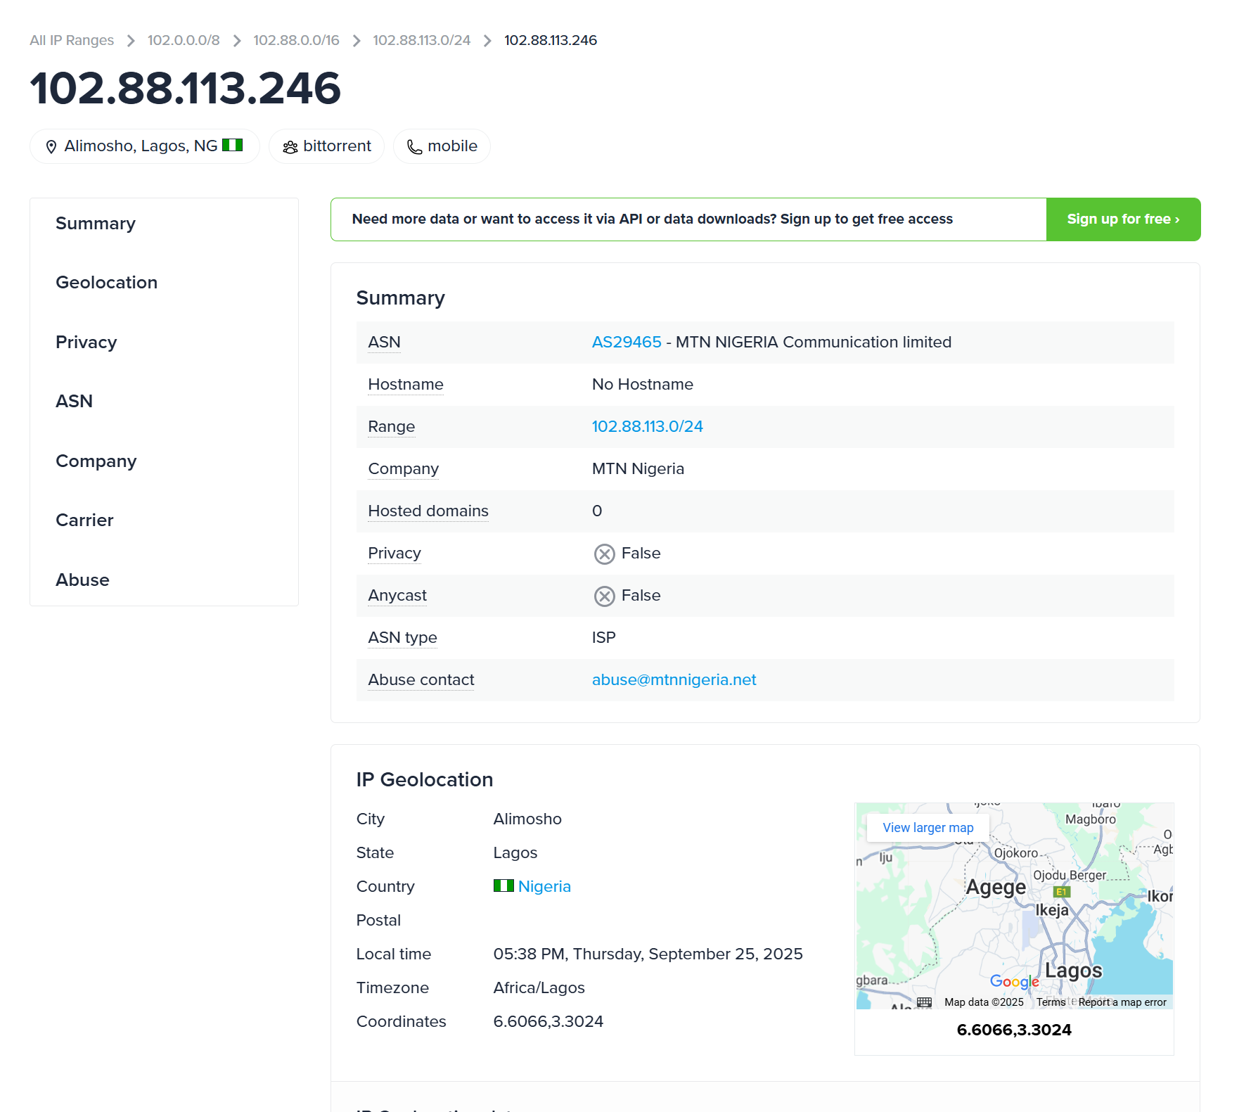The height and width of the screenshot is (1112, 1251).
Task: Click the keyboard shortcuts icon on map
Action: [x=924, y=1002]
